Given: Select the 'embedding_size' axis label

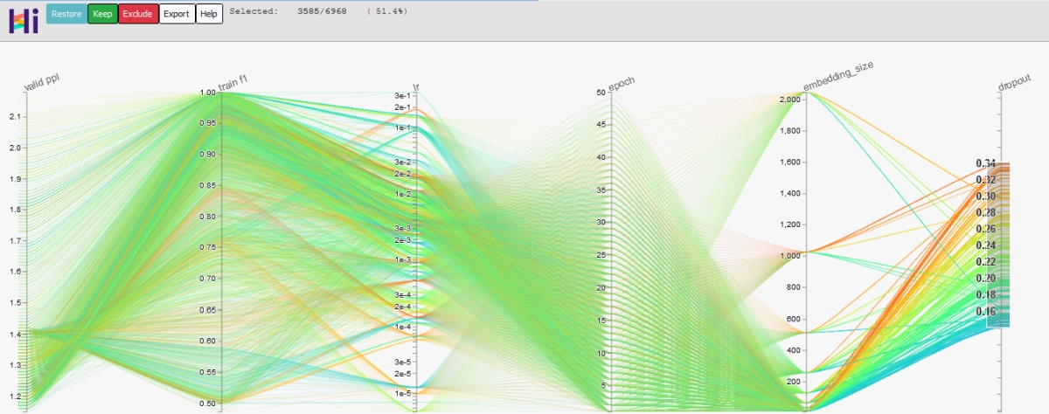Looking at the screenshot, I should pos(838,77).
